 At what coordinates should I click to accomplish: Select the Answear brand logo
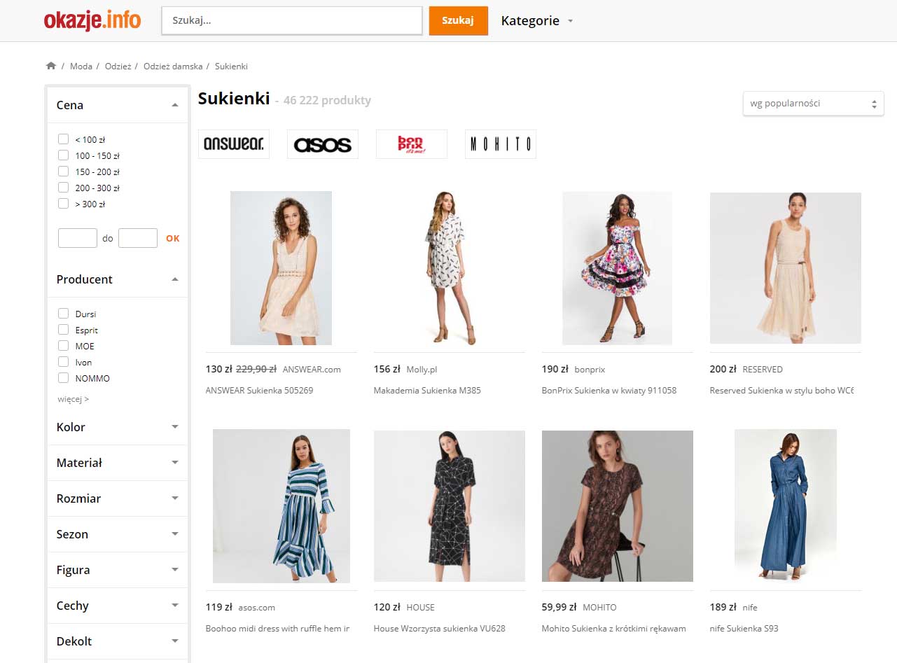tap(233, 144)
